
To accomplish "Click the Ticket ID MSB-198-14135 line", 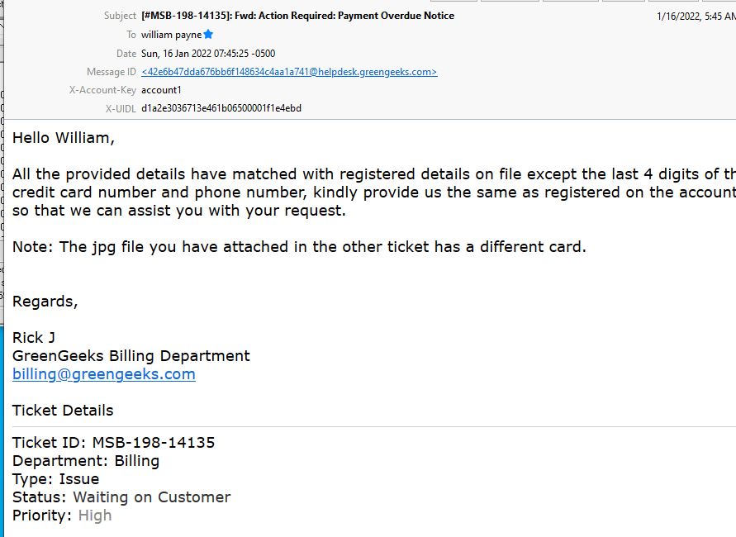I will (x=114, y=443).
